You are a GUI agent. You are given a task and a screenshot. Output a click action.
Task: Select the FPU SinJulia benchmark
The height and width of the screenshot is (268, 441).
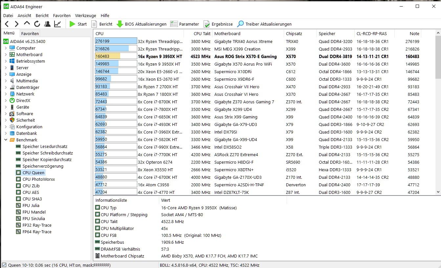coord(31,218)
